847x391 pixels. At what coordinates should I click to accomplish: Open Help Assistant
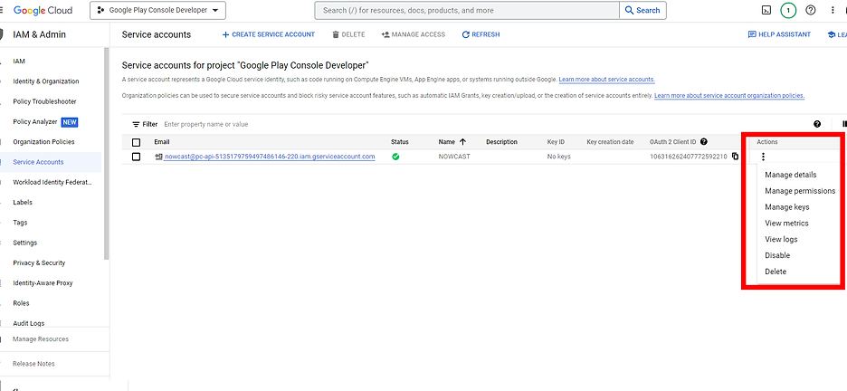(x=779, y=34)
